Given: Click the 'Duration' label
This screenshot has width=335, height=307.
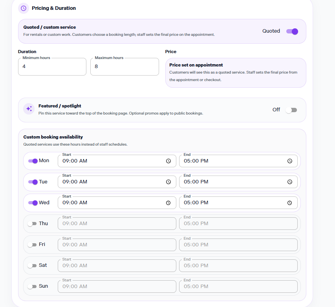Looking at the screenshot, I should [27, 52].
